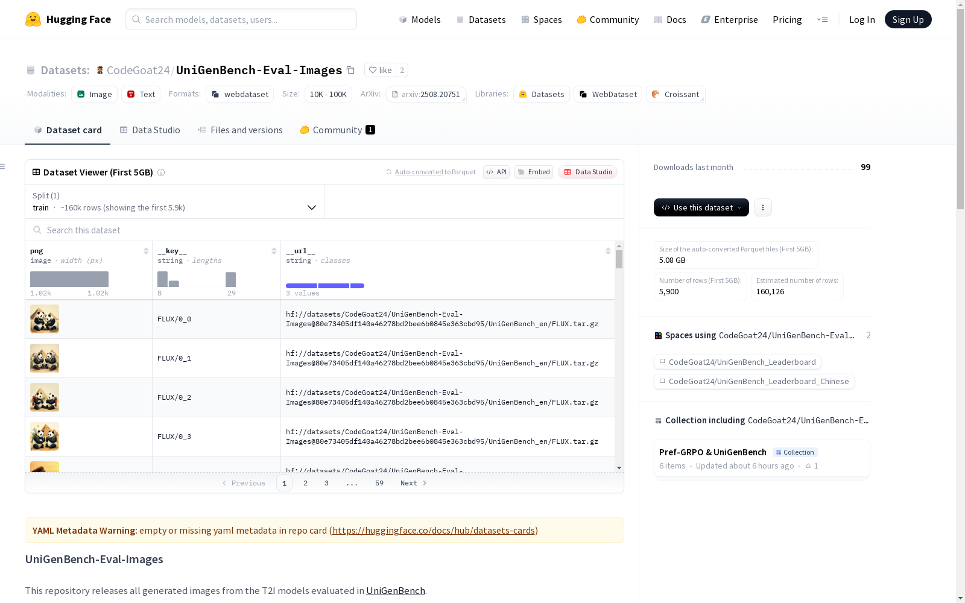Screen dimensions: 965x603
Task: Go to page 2 of viewer
Action: pyautogui.click(x=306, y=483)
